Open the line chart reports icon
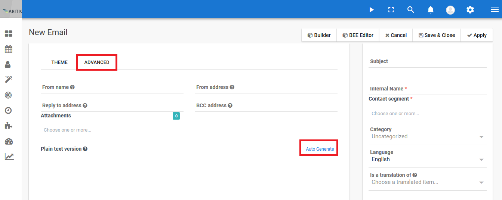 9,156
